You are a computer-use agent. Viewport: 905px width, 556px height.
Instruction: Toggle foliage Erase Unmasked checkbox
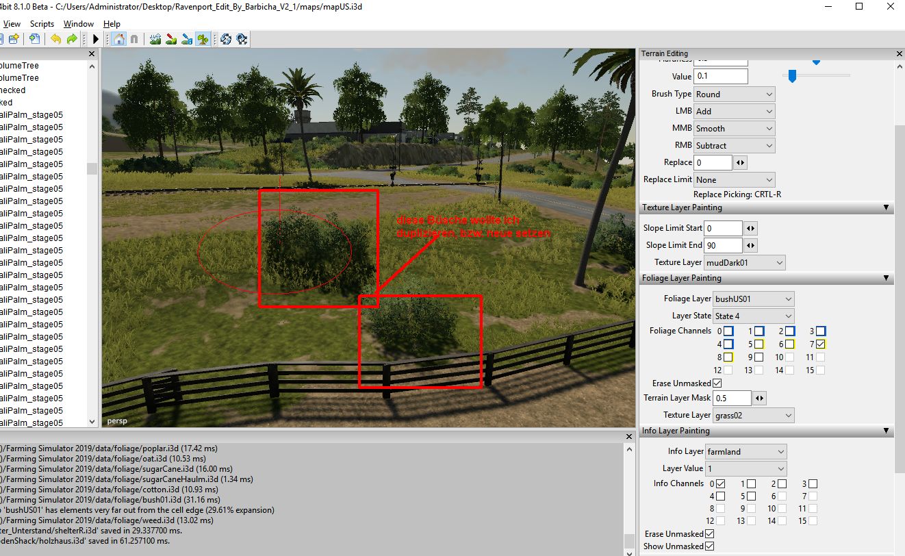coord(717,383)
